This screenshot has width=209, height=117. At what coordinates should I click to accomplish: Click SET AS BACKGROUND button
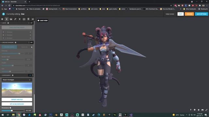[17, 104]
